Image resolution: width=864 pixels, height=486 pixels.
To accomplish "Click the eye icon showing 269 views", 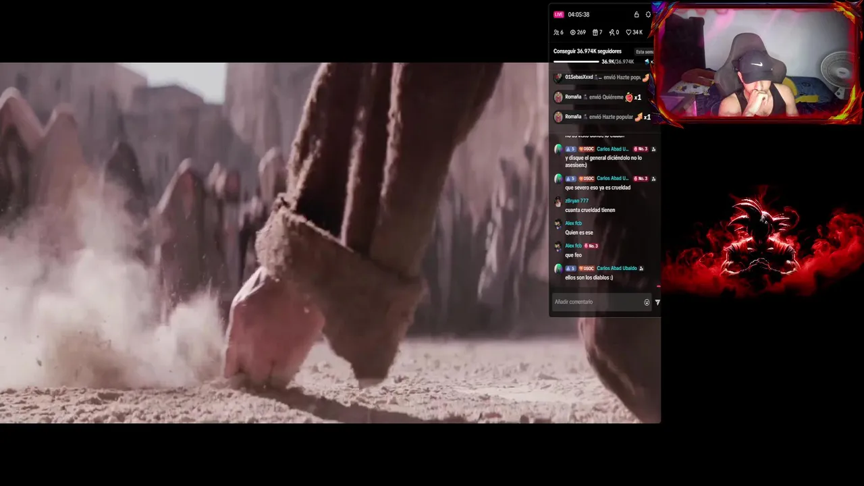I will 573,32.
